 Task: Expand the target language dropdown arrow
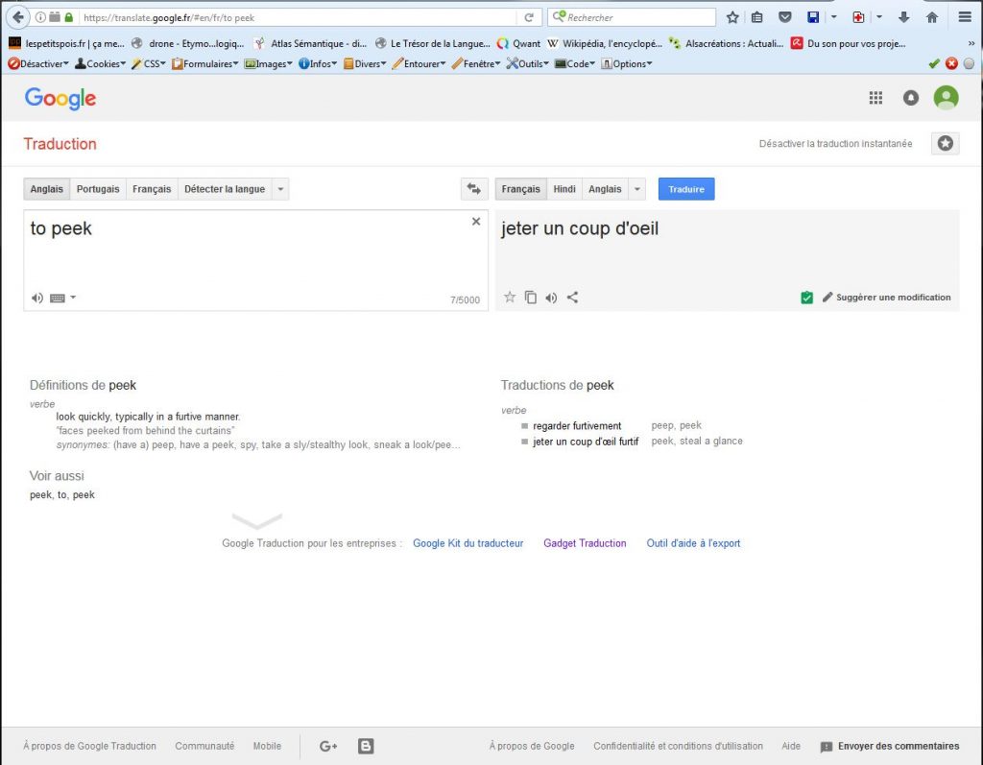pos(637,189)
